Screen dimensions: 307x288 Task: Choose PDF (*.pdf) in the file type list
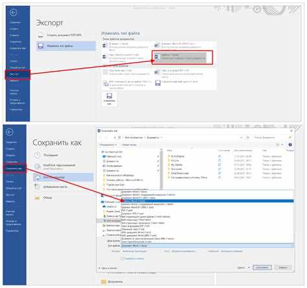[207, 211]
